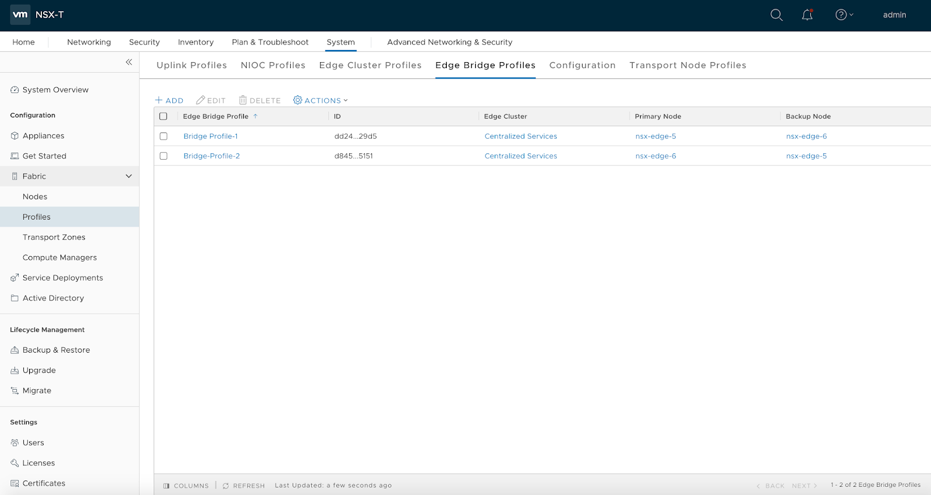Click the Columns icon in footer
The height and width of the screenshot is (495, 931).
(166, 486)
